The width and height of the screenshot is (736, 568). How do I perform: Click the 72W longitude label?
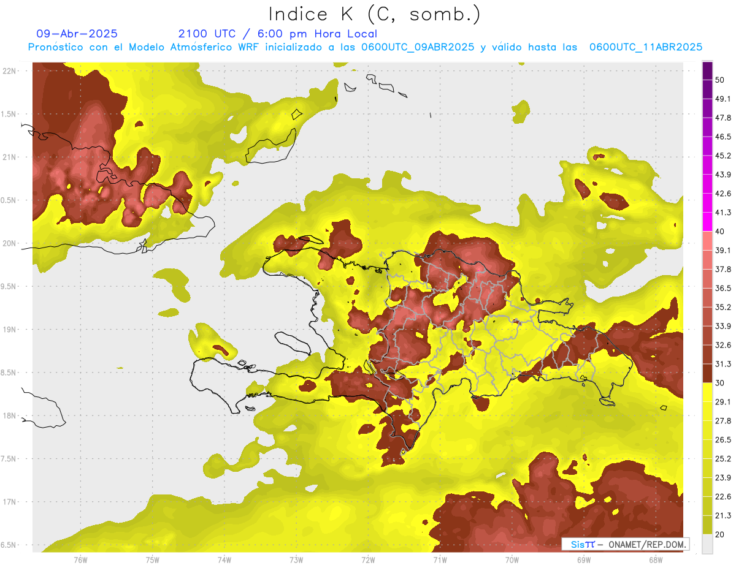click(x=368, y=560)
